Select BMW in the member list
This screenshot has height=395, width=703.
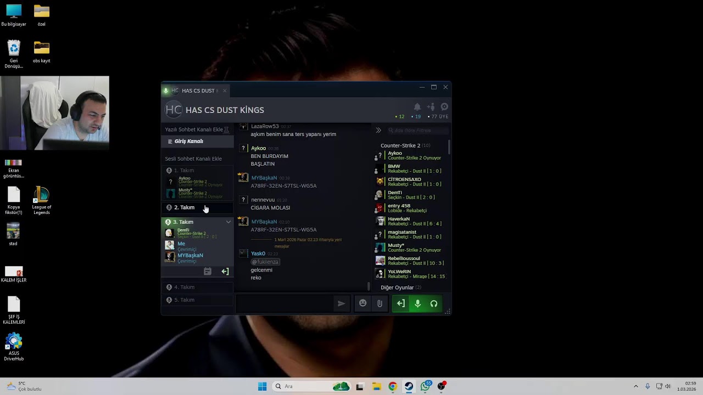(x=412, y=168)
